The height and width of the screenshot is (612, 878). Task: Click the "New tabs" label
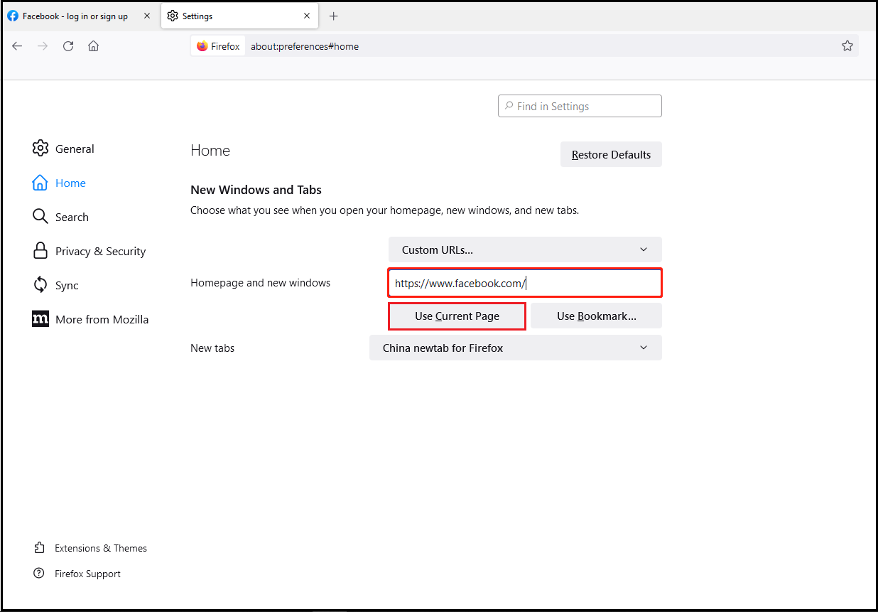[212, 348]
